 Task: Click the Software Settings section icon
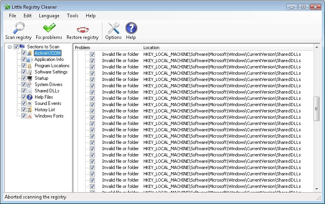pos(30,72)
